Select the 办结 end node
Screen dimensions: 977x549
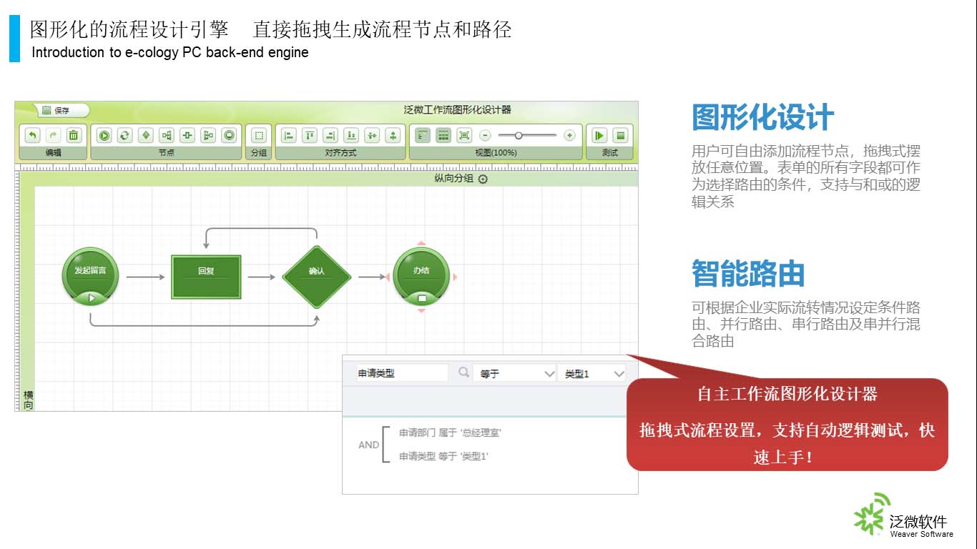(421, 277)
